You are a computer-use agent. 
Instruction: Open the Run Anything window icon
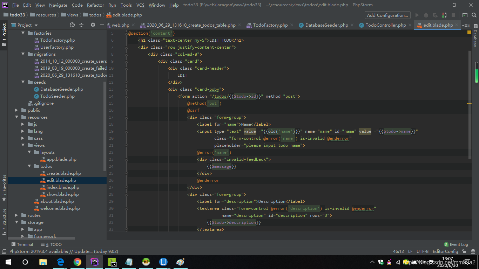pyautogui.click(x=465, y=15)
